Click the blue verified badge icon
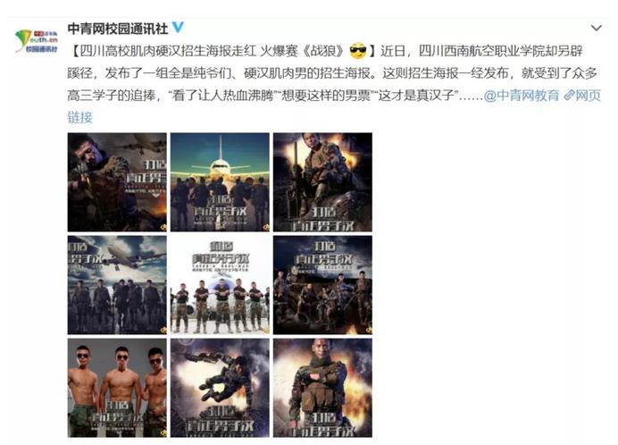The width and height of the screenshot is (618, 445). (178, 27)
